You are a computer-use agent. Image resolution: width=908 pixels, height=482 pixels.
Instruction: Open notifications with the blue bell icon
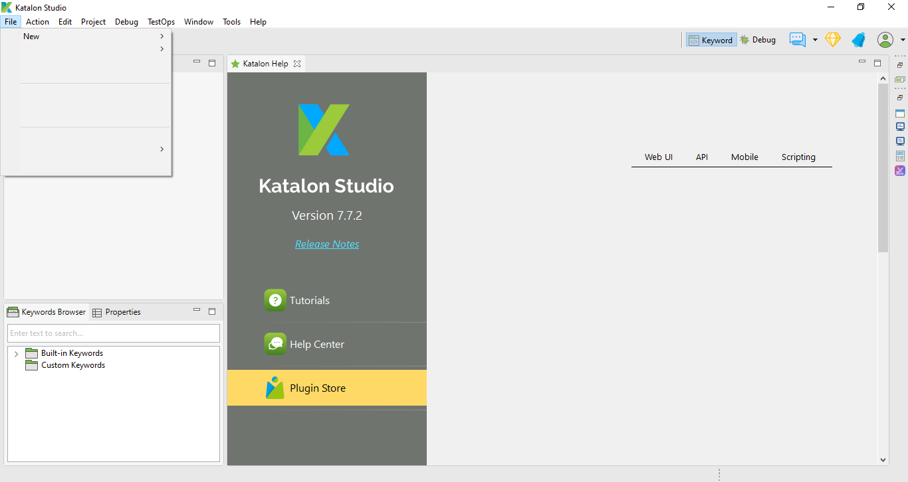[x=859, y=40]
